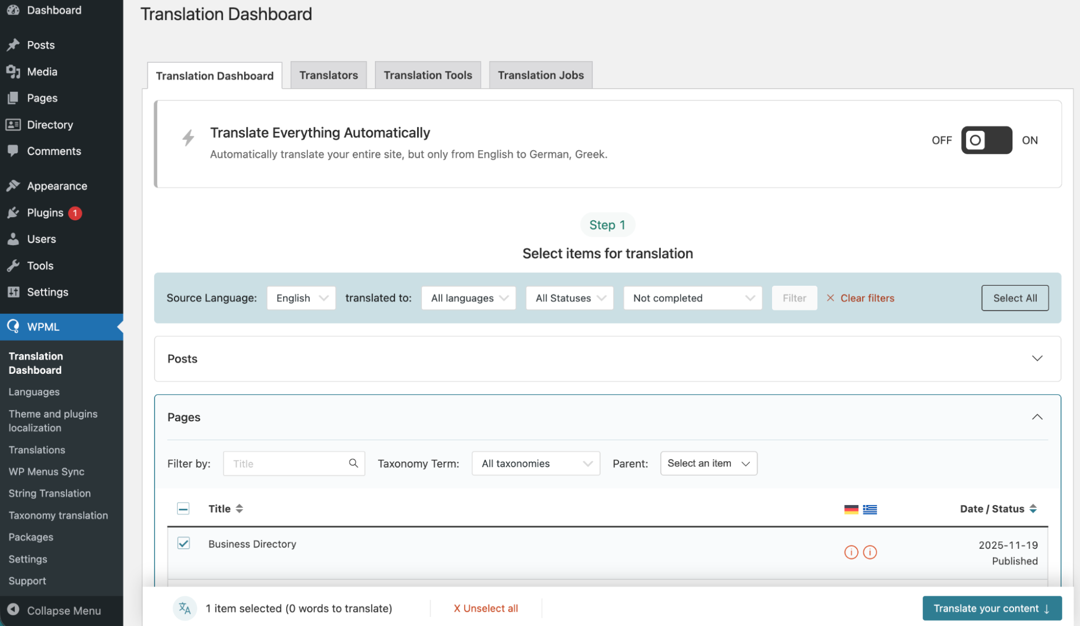The height and width of the screenshot is (626, 1080).
Task: Click Translate your content button
Action: click(x=992, y=608)
